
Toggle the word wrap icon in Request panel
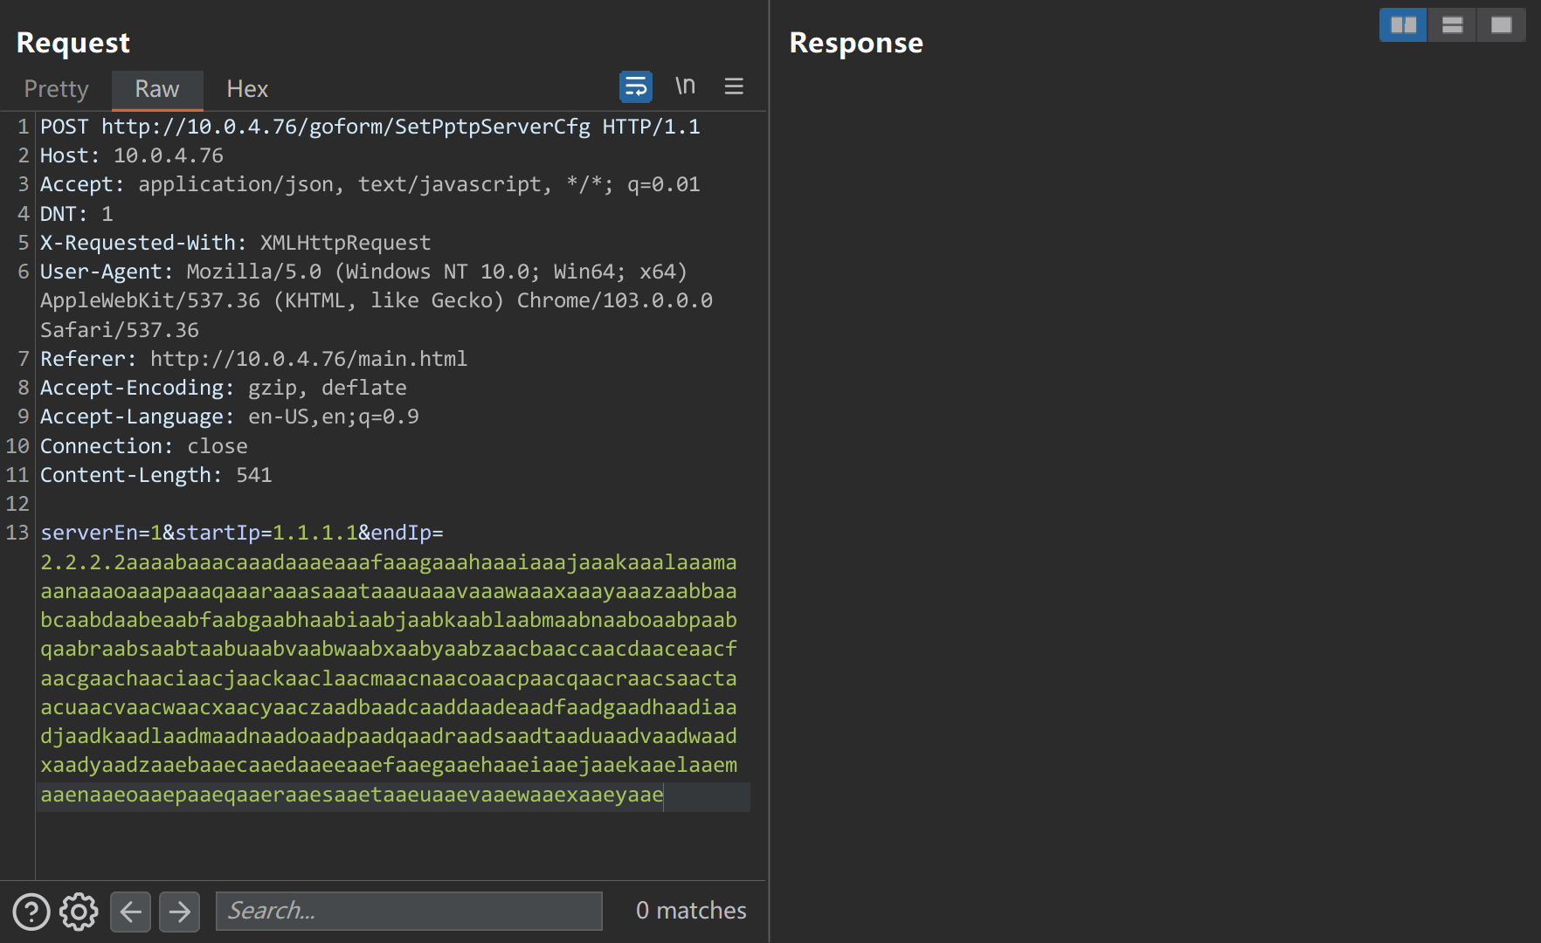click(636, 86)
